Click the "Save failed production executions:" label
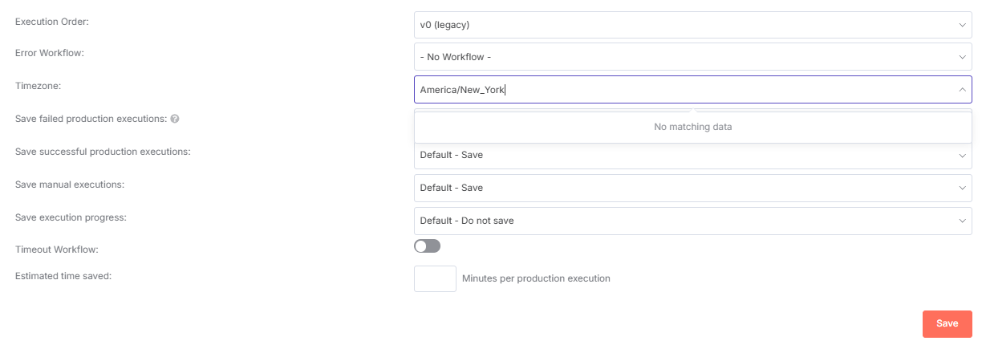982x349 pixels. [x=91, y=119]
